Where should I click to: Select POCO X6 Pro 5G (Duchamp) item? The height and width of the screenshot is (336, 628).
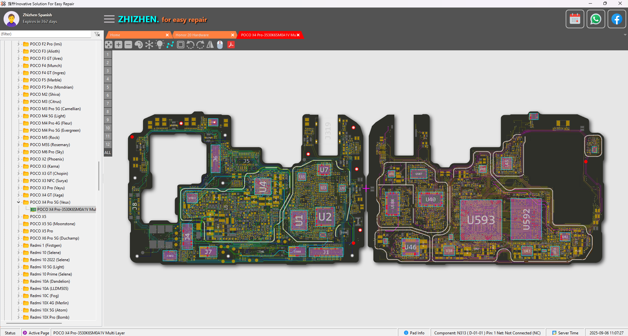[x=54, y=238]
